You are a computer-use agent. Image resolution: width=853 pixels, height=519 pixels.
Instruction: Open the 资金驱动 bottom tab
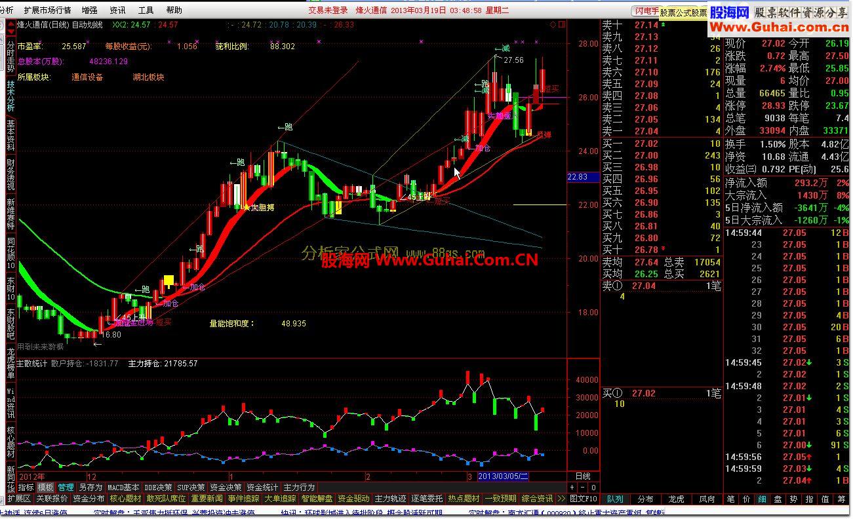[x=354, y=499]
